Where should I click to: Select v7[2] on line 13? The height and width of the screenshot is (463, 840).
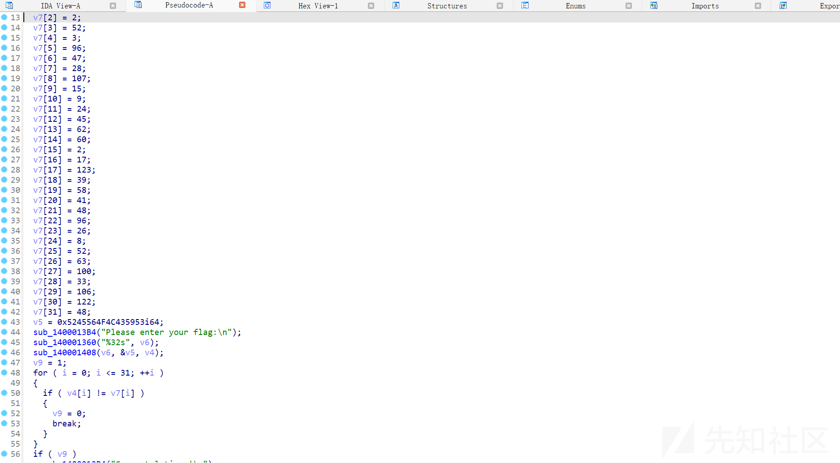click(x=45, y=18)
